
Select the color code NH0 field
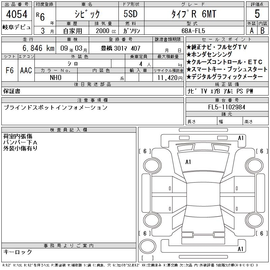pyautogui.click(x=56, y=78)
